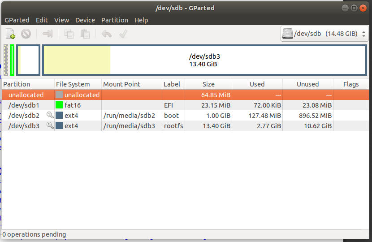The width and height of the screenshot is (372, 242).
Task: Select the green sdb1 block in disk map
Action: [12, 60]
